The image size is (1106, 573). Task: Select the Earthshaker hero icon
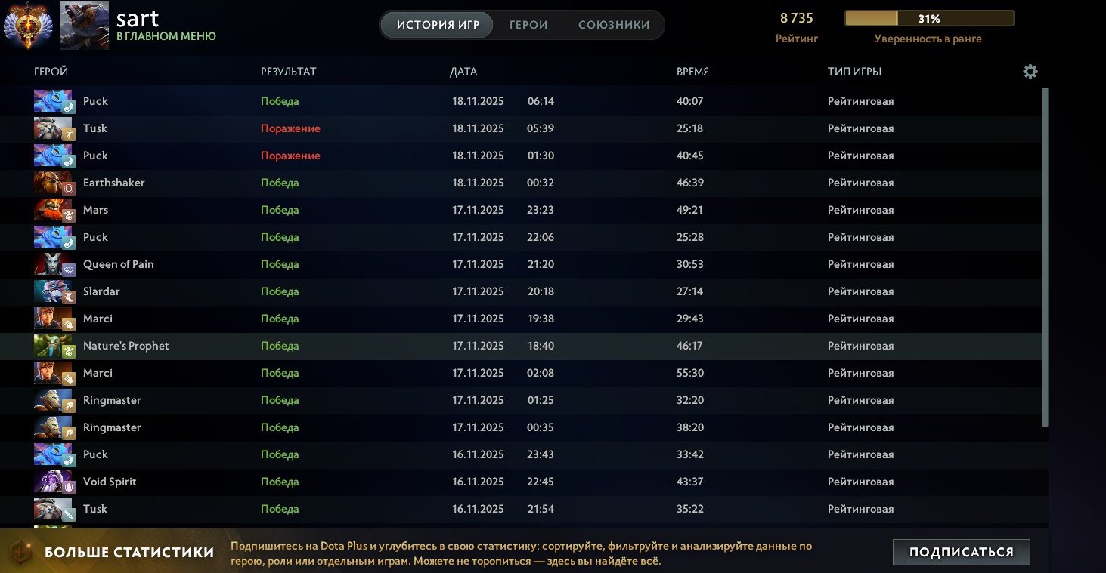54,182
